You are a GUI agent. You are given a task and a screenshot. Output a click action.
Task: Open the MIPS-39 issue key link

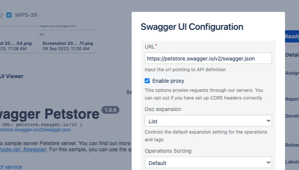26,15
